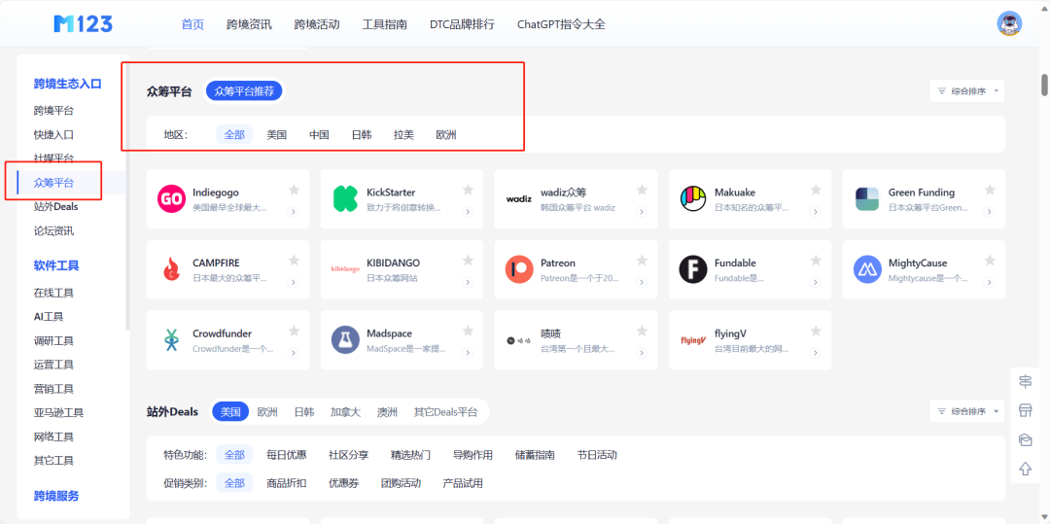Select 节日活动 feature filter
Viewport: 1050px width, 524px height.
(597, 455)
